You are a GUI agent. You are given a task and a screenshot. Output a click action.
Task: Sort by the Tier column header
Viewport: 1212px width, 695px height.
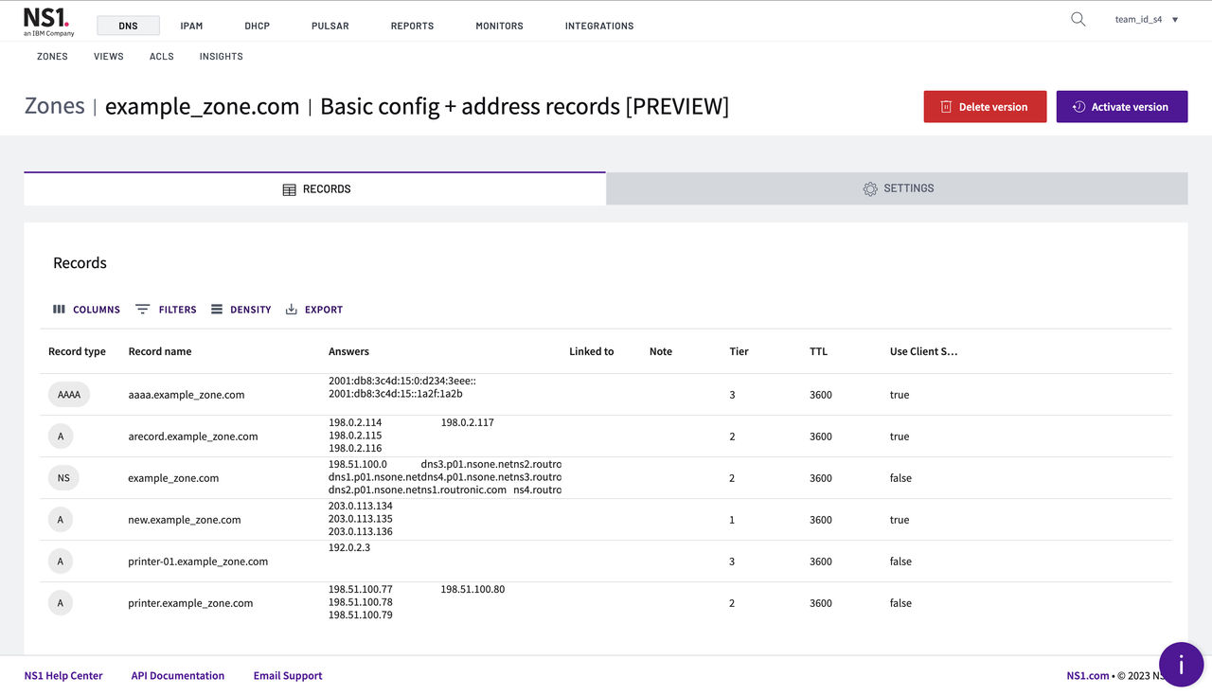coord(739,351)
